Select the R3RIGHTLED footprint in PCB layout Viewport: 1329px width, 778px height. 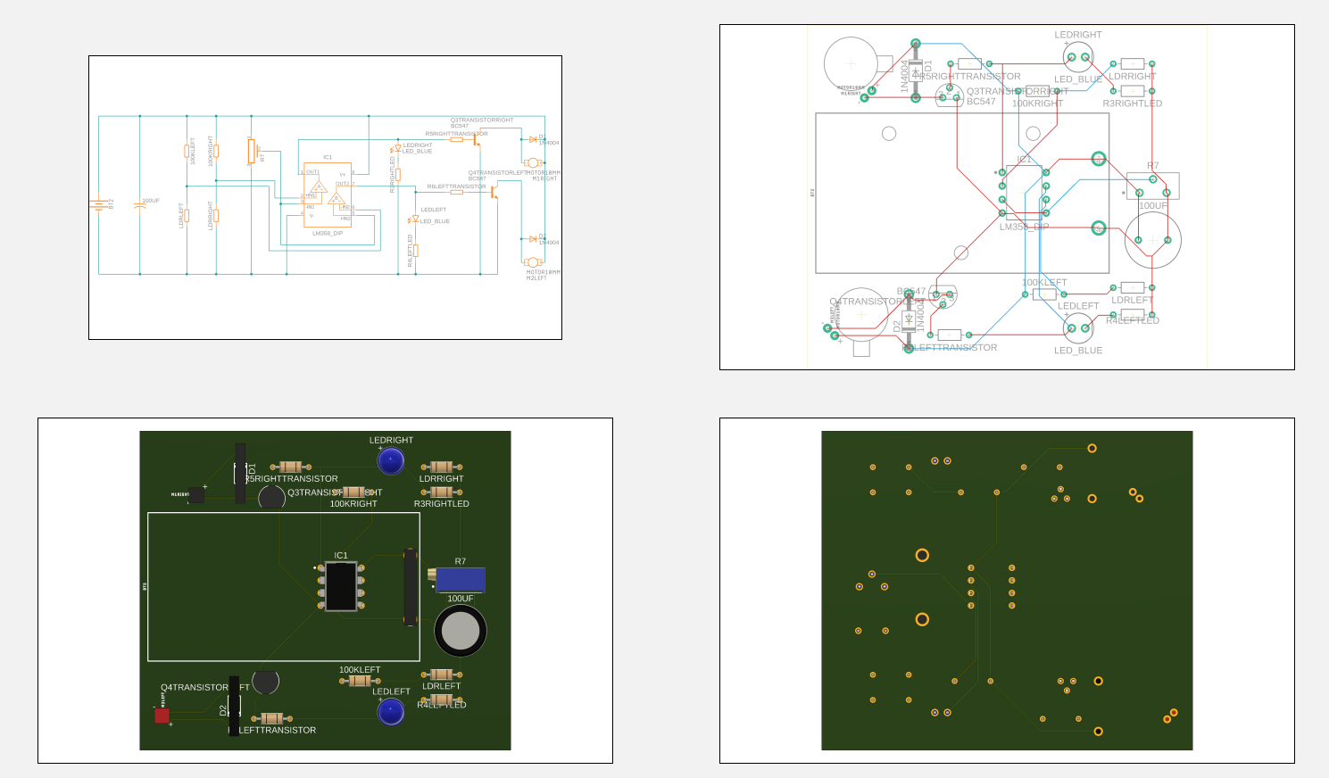point(1133,89)
